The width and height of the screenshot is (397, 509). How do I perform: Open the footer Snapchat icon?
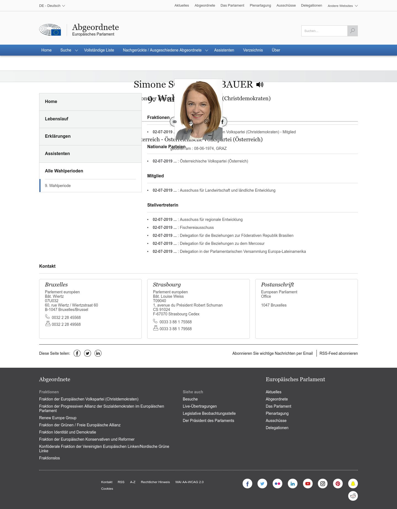[x=353, y=483]
